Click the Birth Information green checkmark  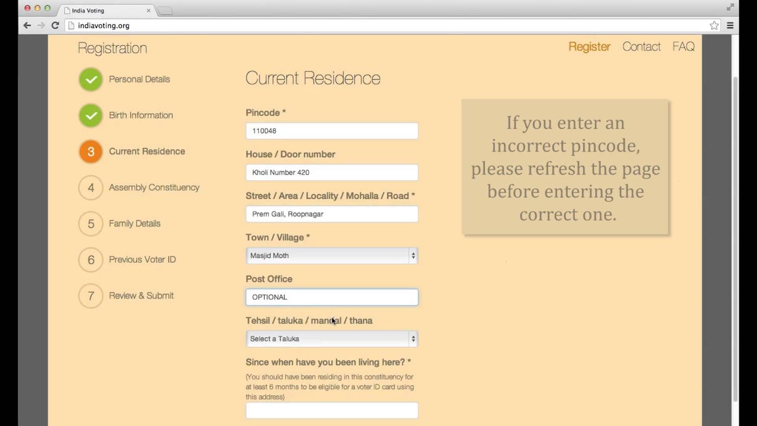coord(90,115)
